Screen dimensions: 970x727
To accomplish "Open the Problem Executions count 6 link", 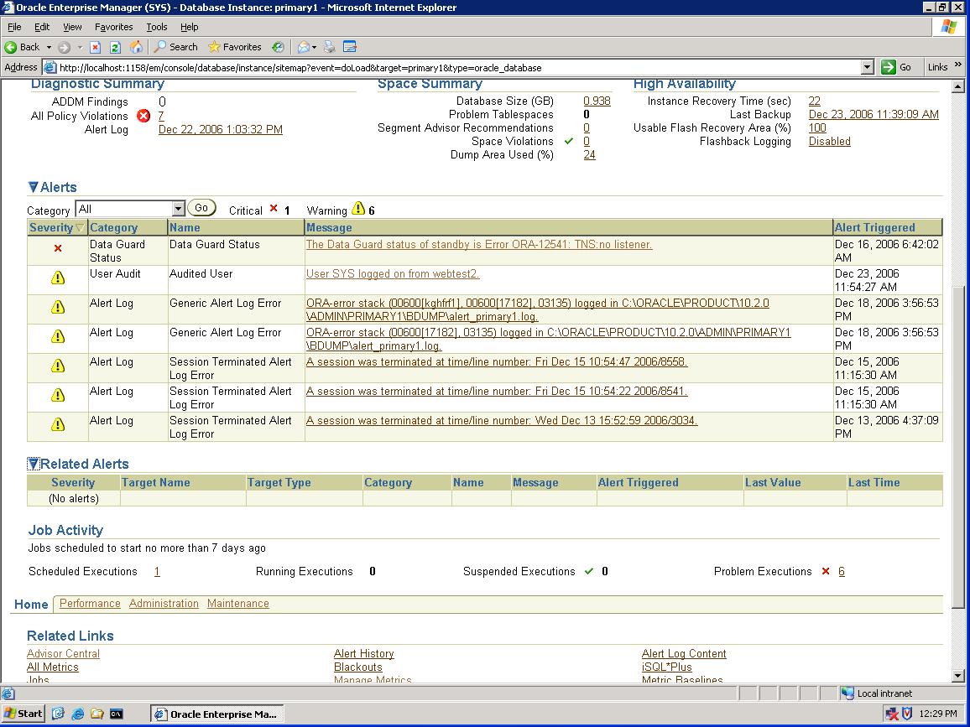I will (x=842, y=571).
